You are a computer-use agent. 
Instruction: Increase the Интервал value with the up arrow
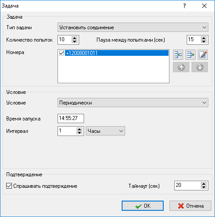coord(79,129)
